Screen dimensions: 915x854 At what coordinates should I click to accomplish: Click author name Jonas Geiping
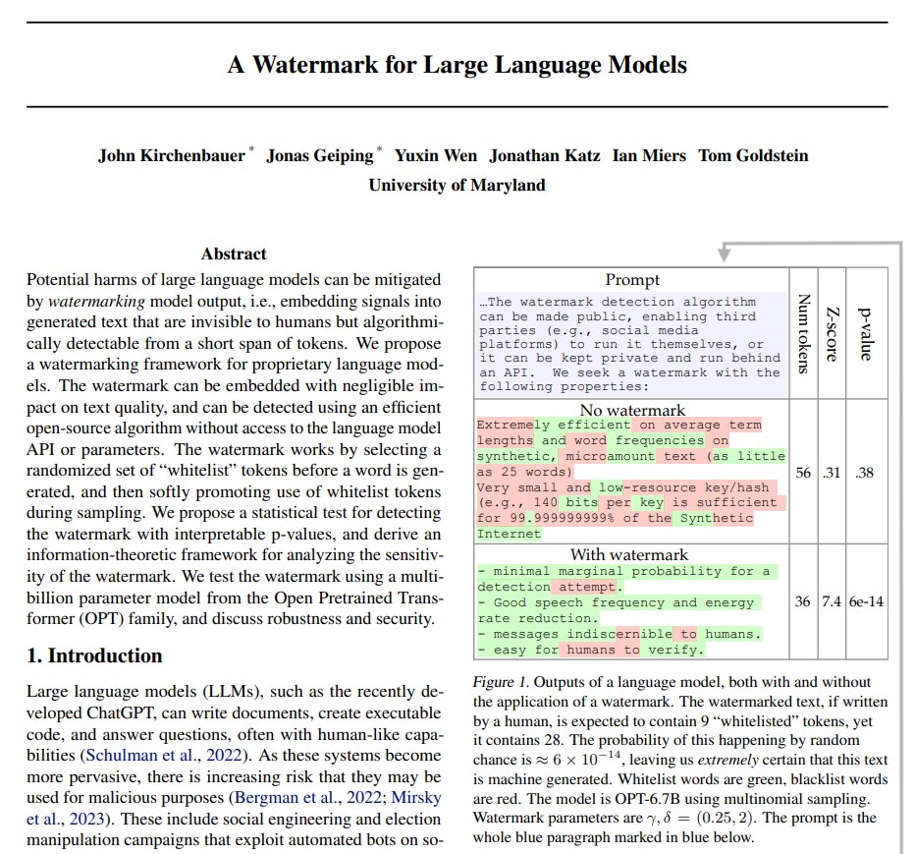(320, 155)
